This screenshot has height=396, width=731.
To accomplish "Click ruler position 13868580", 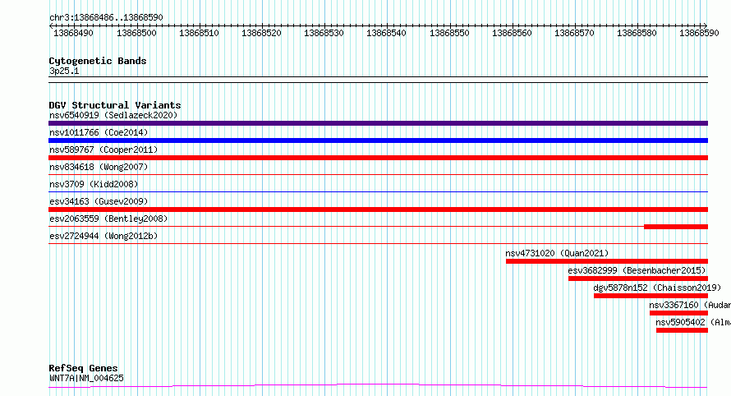I will tap(637, 33).
